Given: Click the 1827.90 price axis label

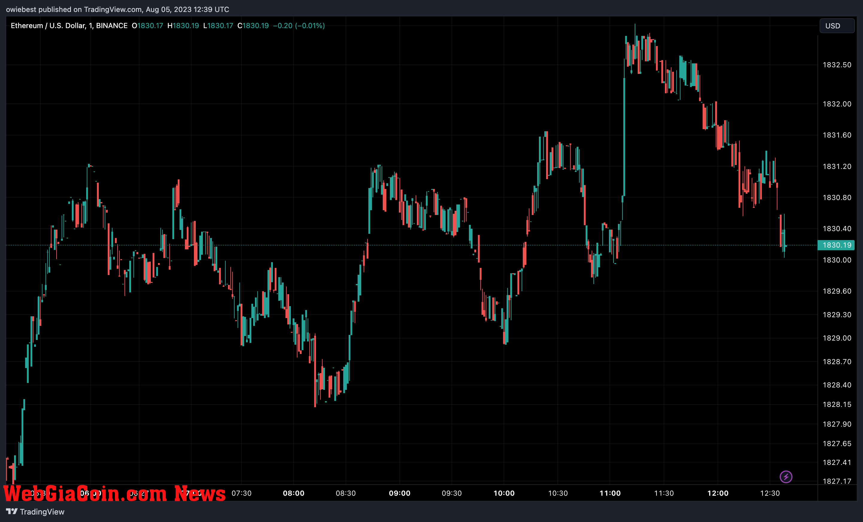Looking at the screenshot, I should [x=837, y=424].
